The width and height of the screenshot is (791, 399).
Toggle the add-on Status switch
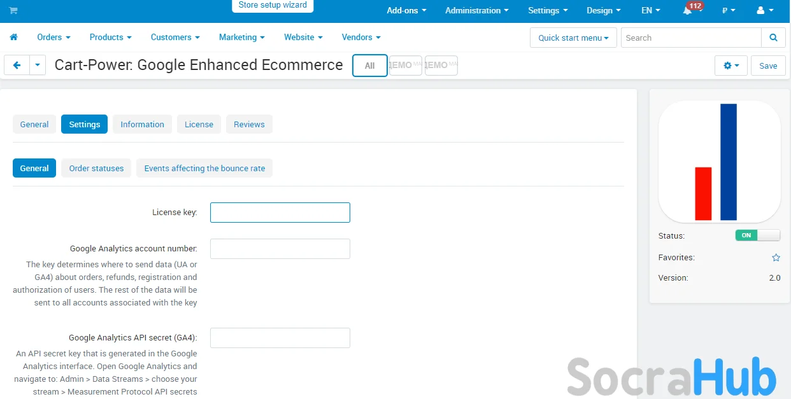tap(757, 235)
